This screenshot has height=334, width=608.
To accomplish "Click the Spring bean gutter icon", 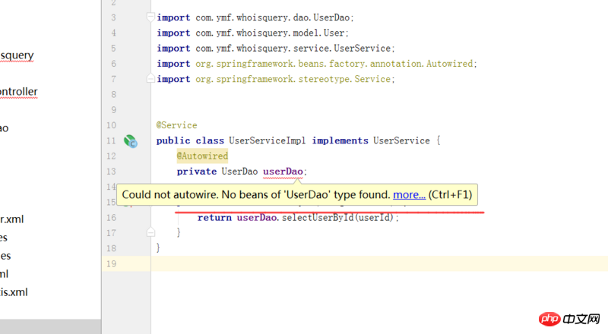I will tap(131, 140).
